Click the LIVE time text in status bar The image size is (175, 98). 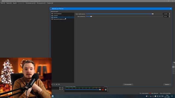coord(144,93)
